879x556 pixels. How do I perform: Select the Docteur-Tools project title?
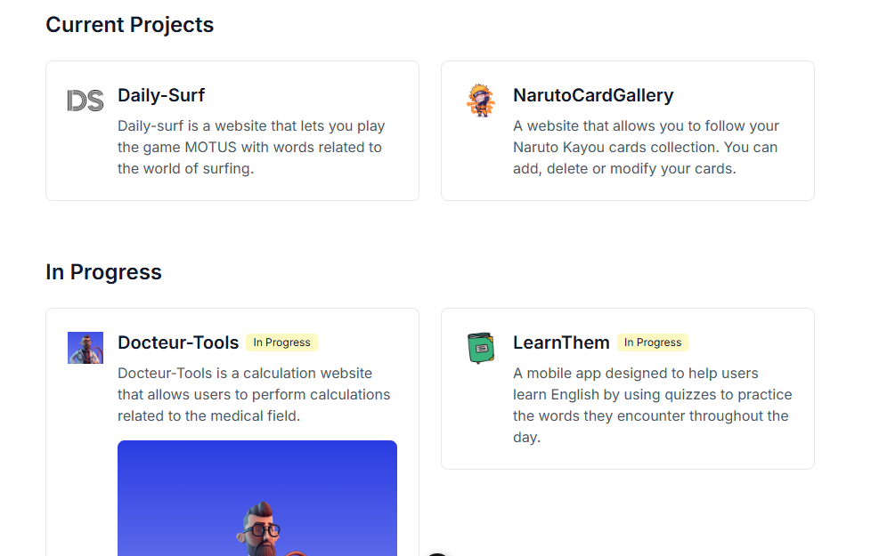point(178,342)
